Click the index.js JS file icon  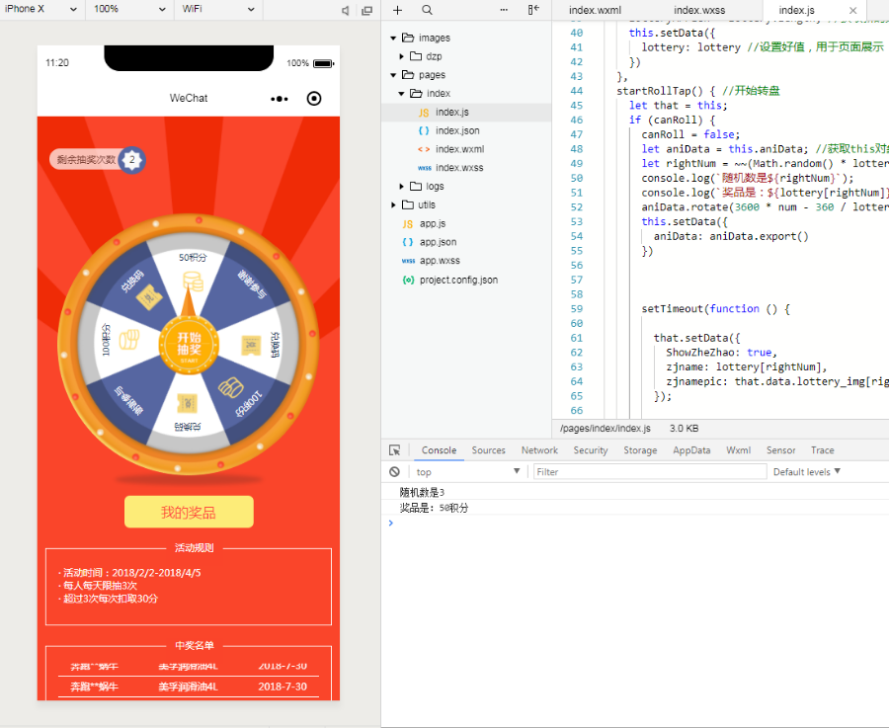tap(424, 113)
